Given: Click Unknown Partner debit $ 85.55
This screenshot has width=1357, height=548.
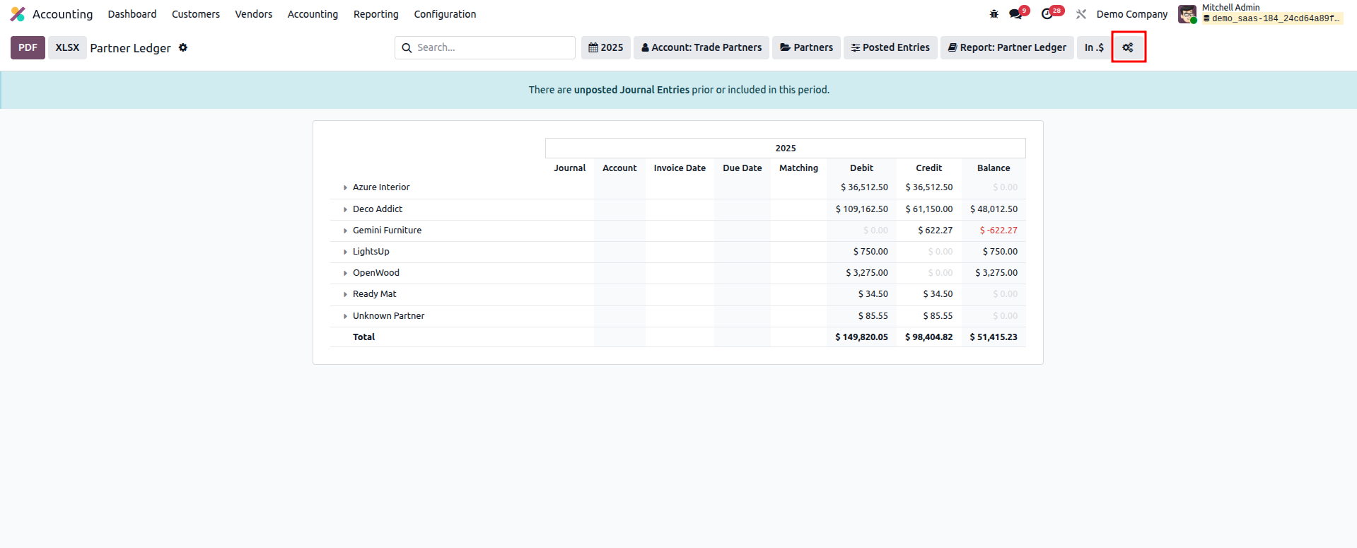Looking at the screenshot, I should pos(873,316).
